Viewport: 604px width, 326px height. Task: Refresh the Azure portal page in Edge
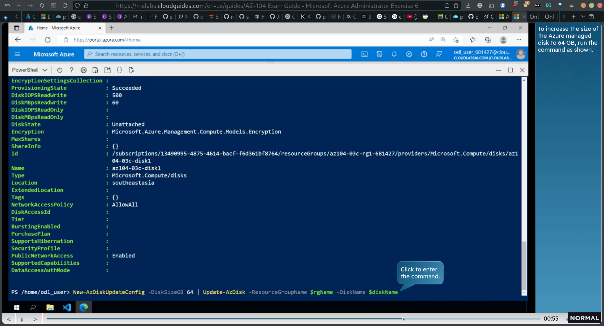click(48, 40)
